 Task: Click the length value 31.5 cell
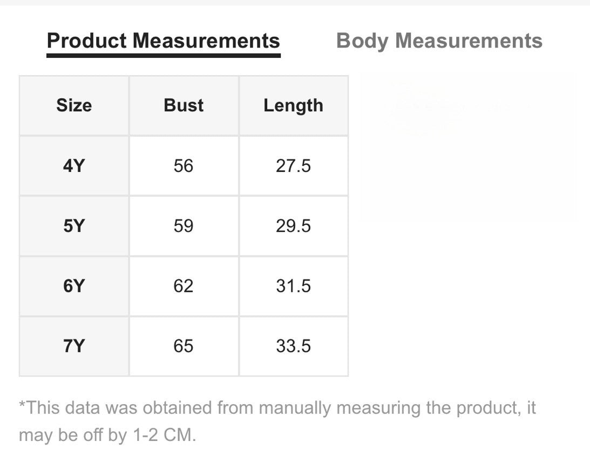(x=293, y=286)
